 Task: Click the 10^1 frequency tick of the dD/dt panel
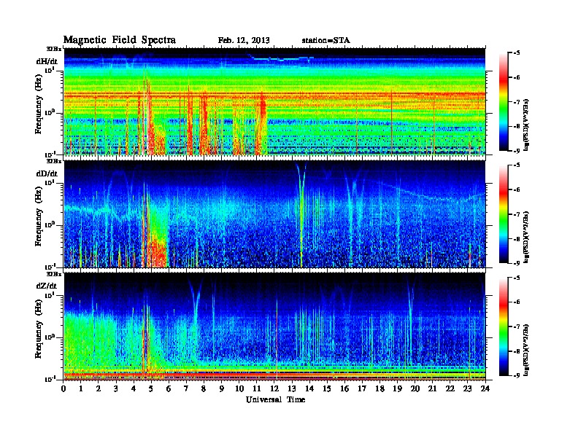coord(50,182)
